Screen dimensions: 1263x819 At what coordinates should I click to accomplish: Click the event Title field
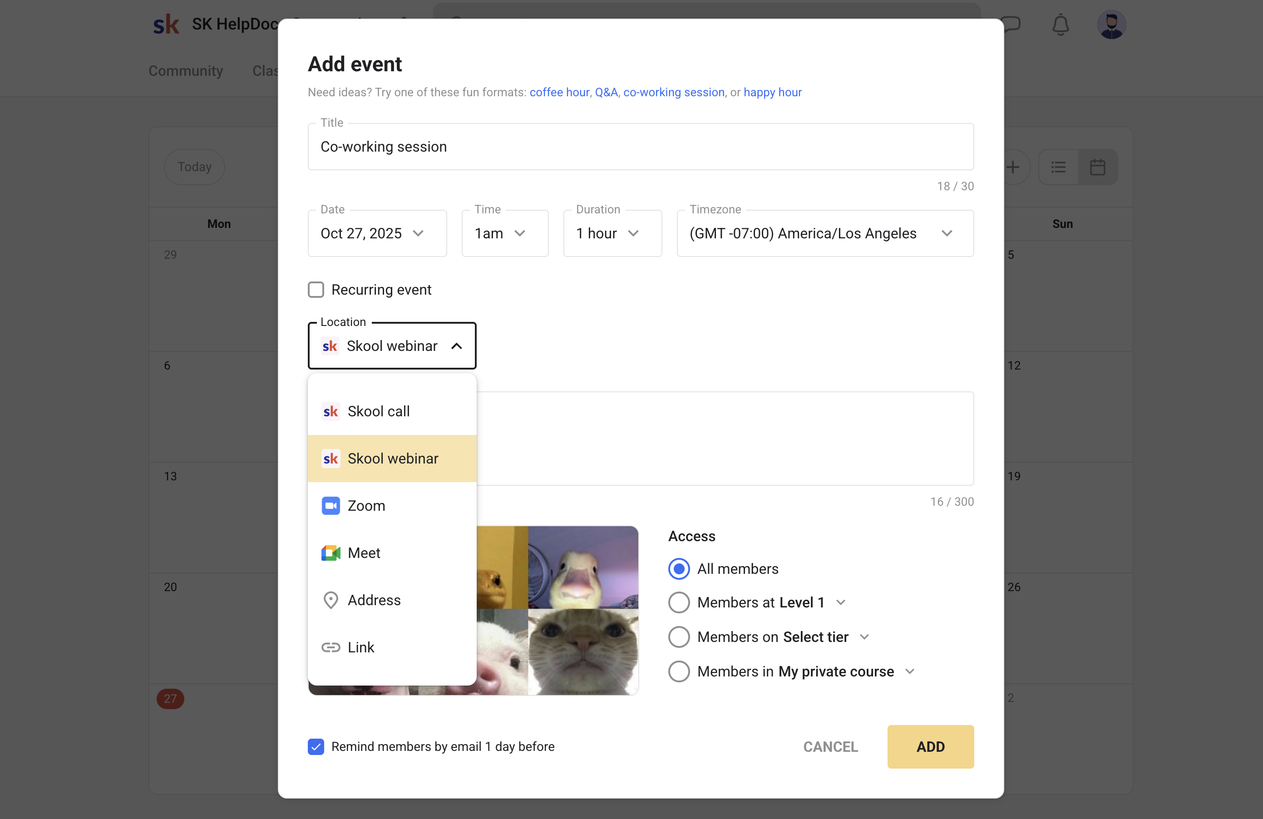pyautogui.click(x=640, y=147)
